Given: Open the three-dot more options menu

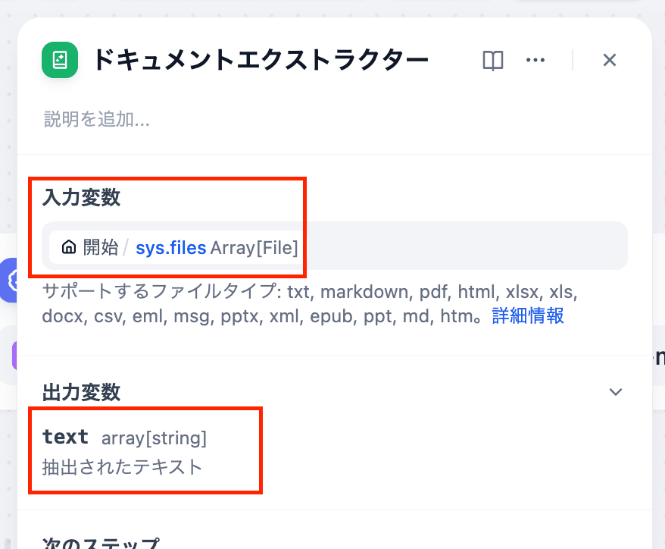Looking at the screenshot, I should (535, 61).
